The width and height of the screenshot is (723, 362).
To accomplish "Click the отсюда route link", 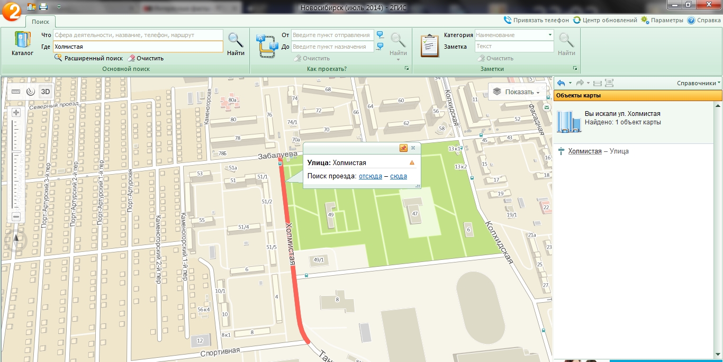I will (x=370, y=176).
